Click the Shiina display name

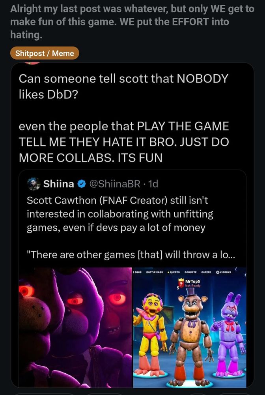59,184
